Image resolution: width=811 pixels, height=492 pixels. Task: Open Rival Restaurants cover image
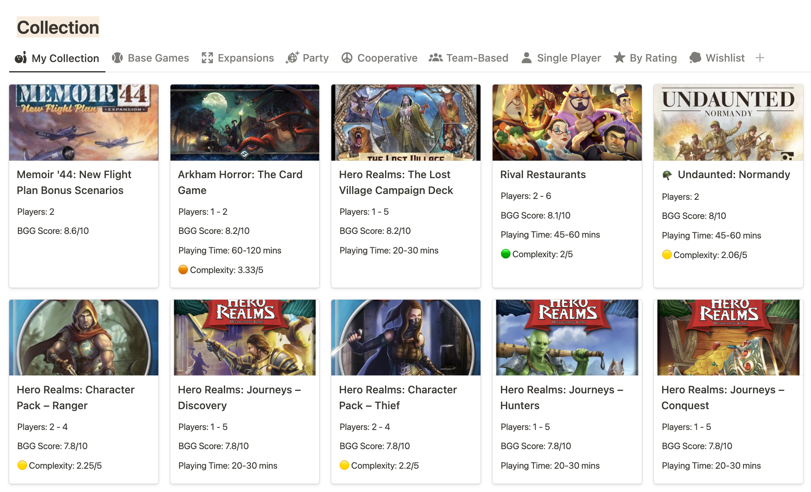click(567, 122)
